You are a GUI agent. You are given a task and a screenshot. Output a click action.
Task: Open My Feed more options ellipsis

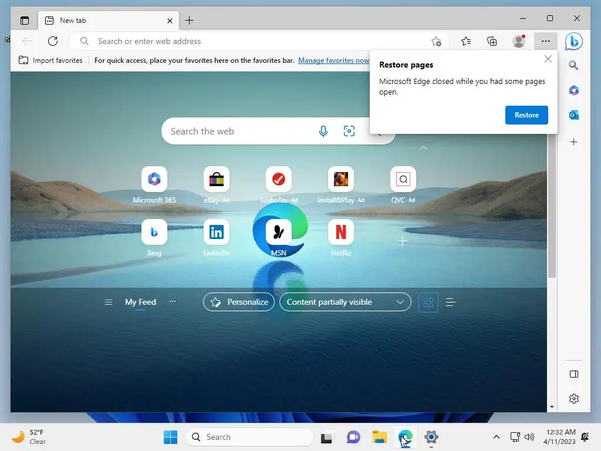[x=173, y=301]
